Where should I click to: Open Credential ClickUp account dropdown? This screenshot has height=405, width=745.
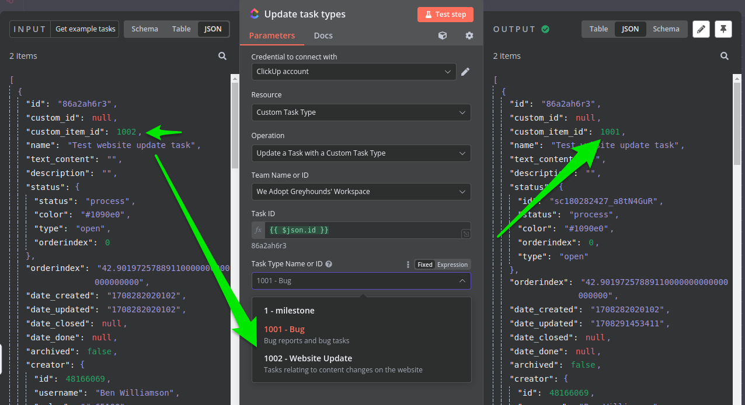point(354,72)
